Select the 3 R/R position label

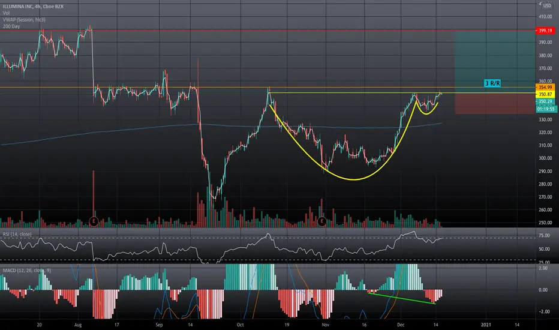point(492,83)
